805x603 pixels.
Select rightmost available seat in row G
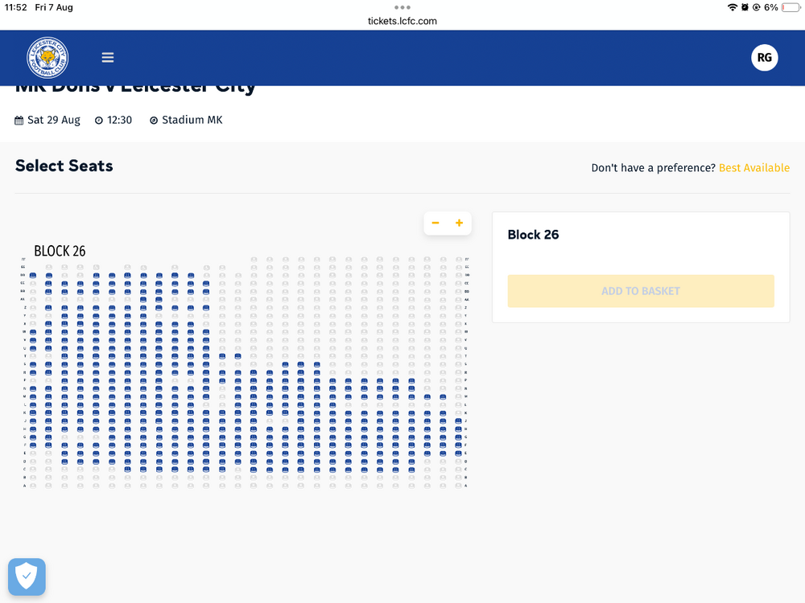click(459, 437)
